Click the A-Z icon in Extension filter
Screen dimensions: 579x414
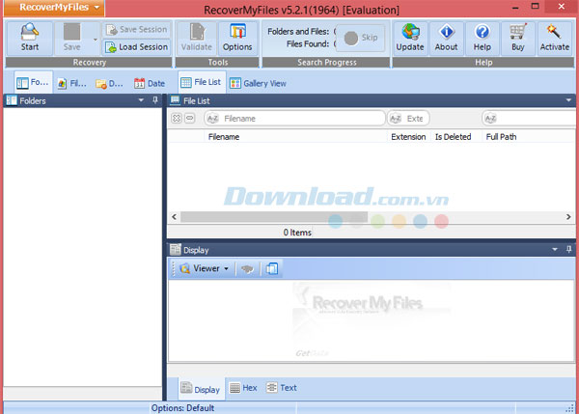click(x=396, y=119)
